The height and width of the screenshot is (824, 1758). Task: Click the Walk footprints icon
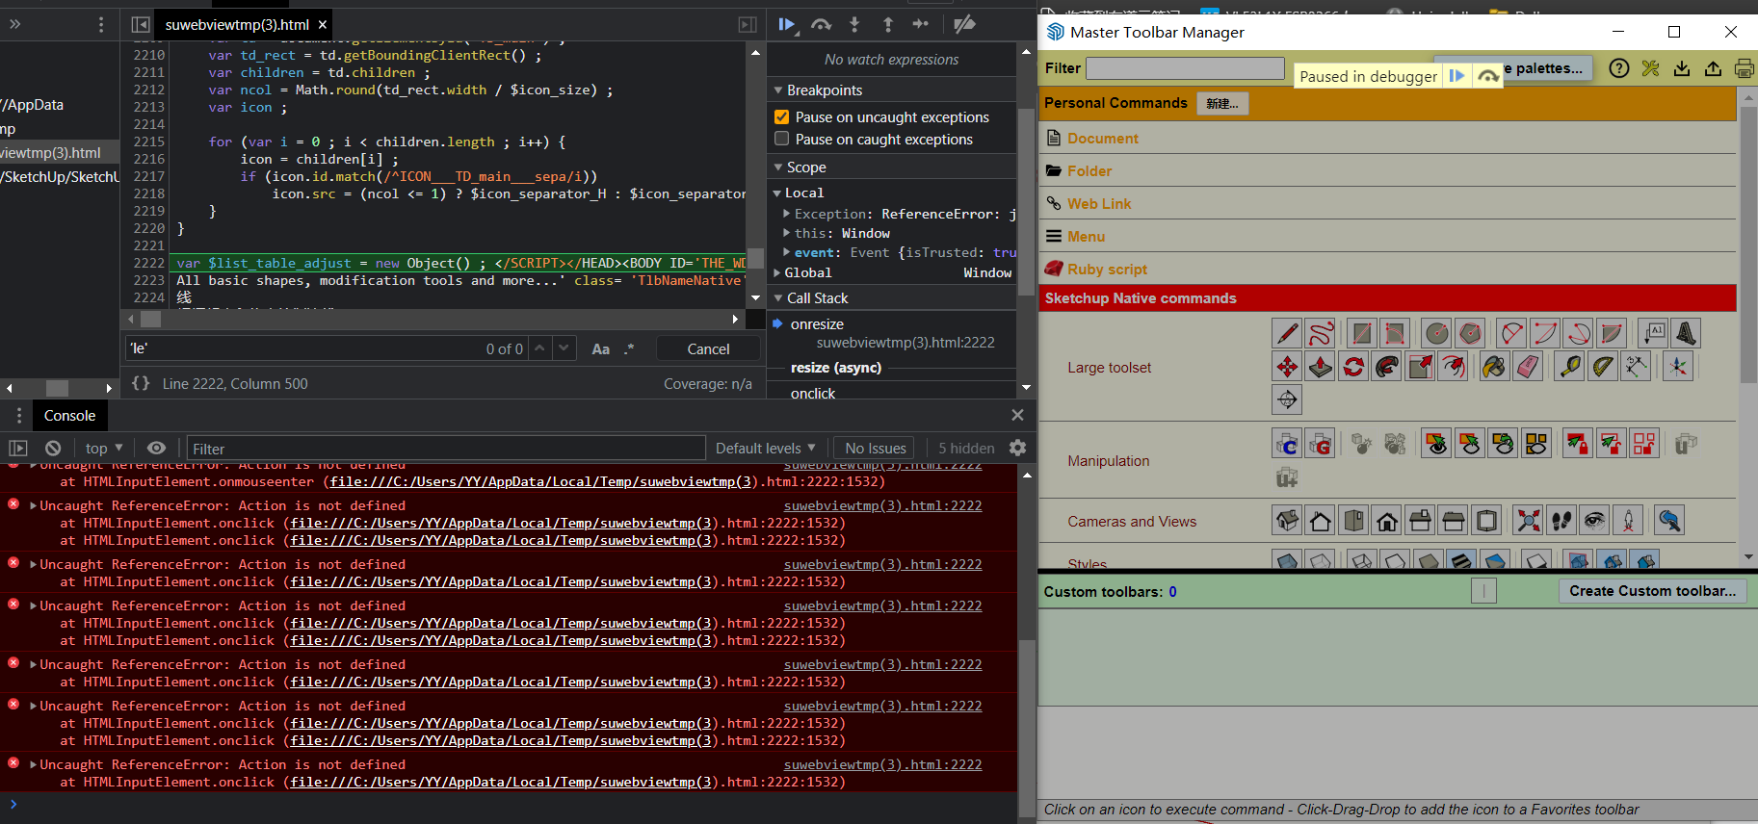click(1561, 521)
